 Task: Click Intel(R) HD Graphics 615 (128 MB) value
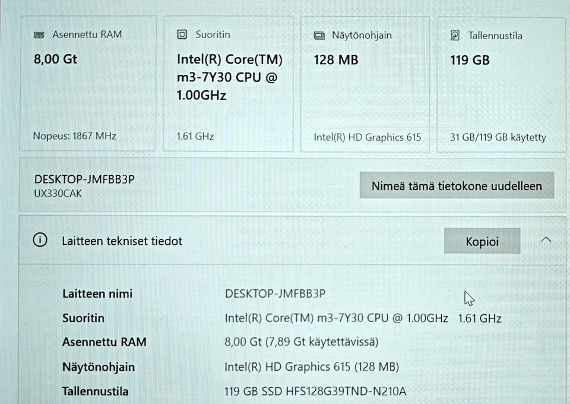[x=312, y=367]
